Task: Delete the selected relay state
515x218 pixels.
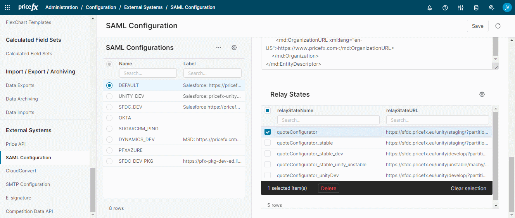Action: (328, 188)
